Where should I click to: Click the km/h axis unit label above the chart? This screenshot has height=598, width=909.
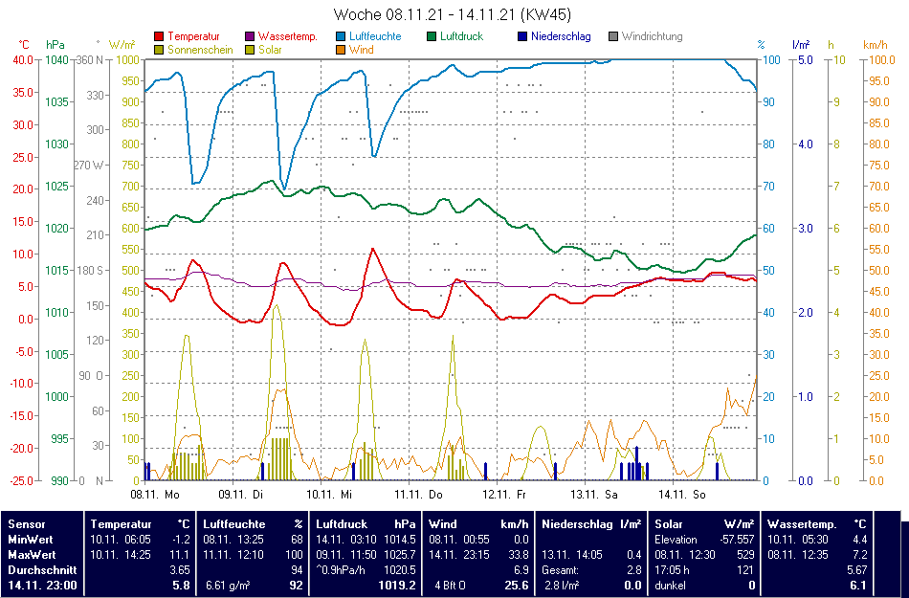point(876,45)
